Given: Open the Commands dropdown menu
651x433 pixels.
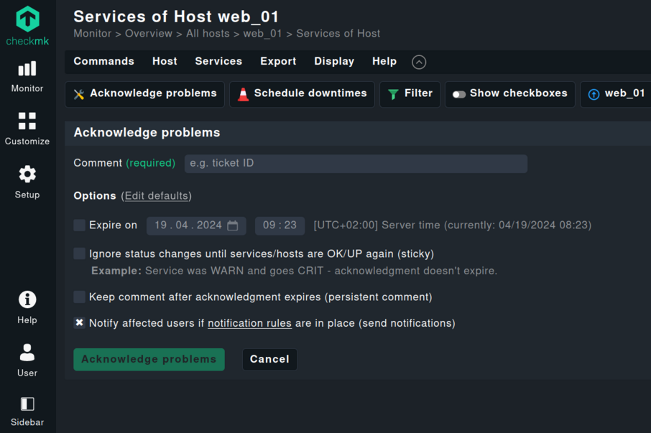Looking at the screenshot, I should 103,62.
